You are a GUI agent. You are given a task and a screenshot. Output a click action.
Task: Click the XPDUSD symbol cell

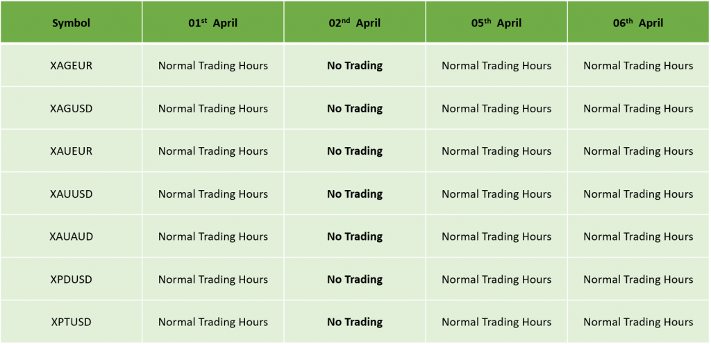(72, 279)
